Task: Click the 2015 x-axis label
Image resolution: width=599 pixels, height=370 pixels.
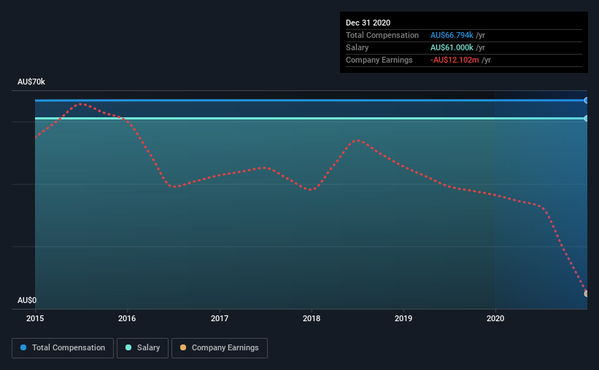Action: pos(35,318)
